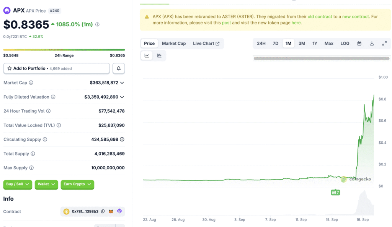The width and height of the screenshot is (392, 227).
Task: Click the $25,637,090 TVL value
Action: (111, 125)
